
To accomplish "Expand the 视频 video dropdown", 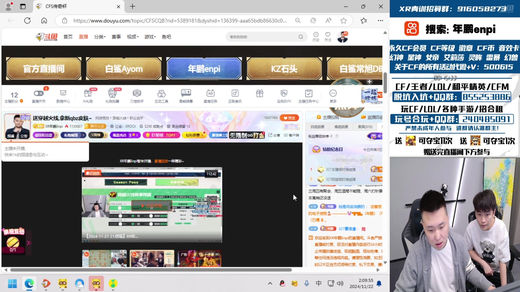I will point(133,37).
